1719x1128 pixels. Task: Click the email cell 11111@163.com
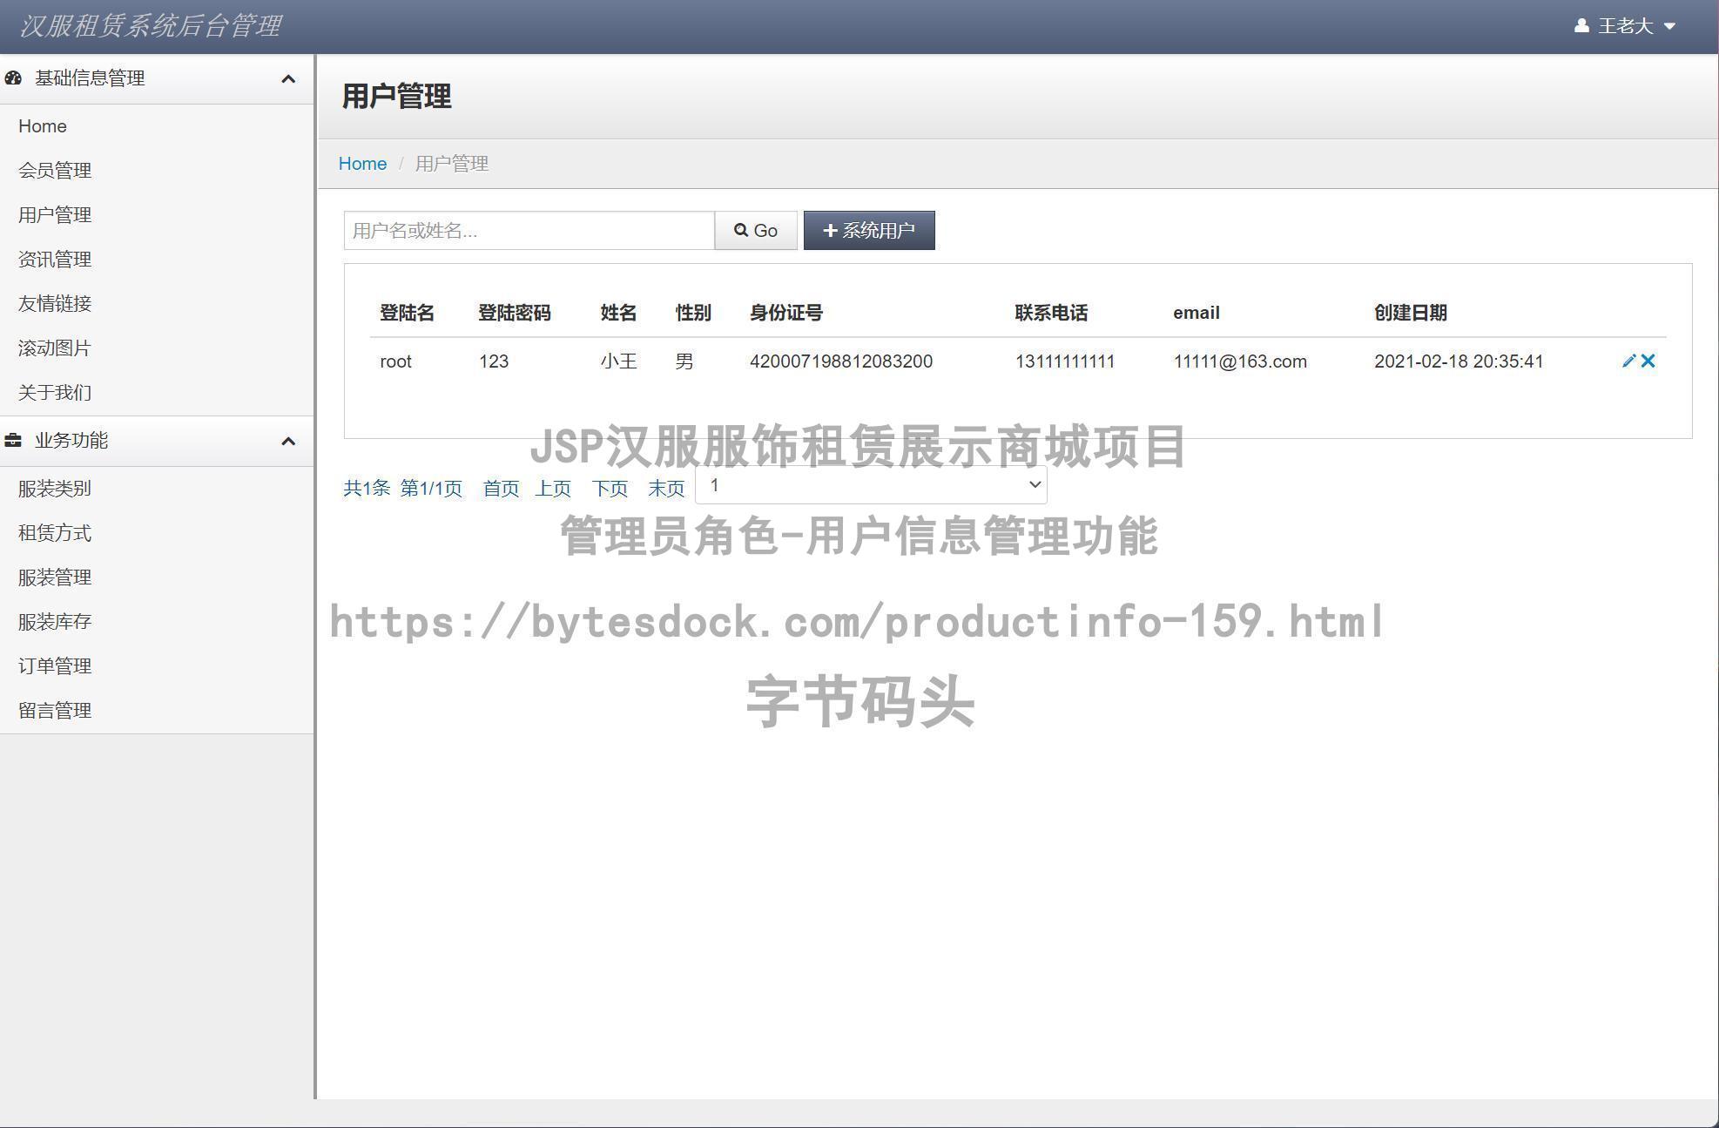pos(1240,361)
